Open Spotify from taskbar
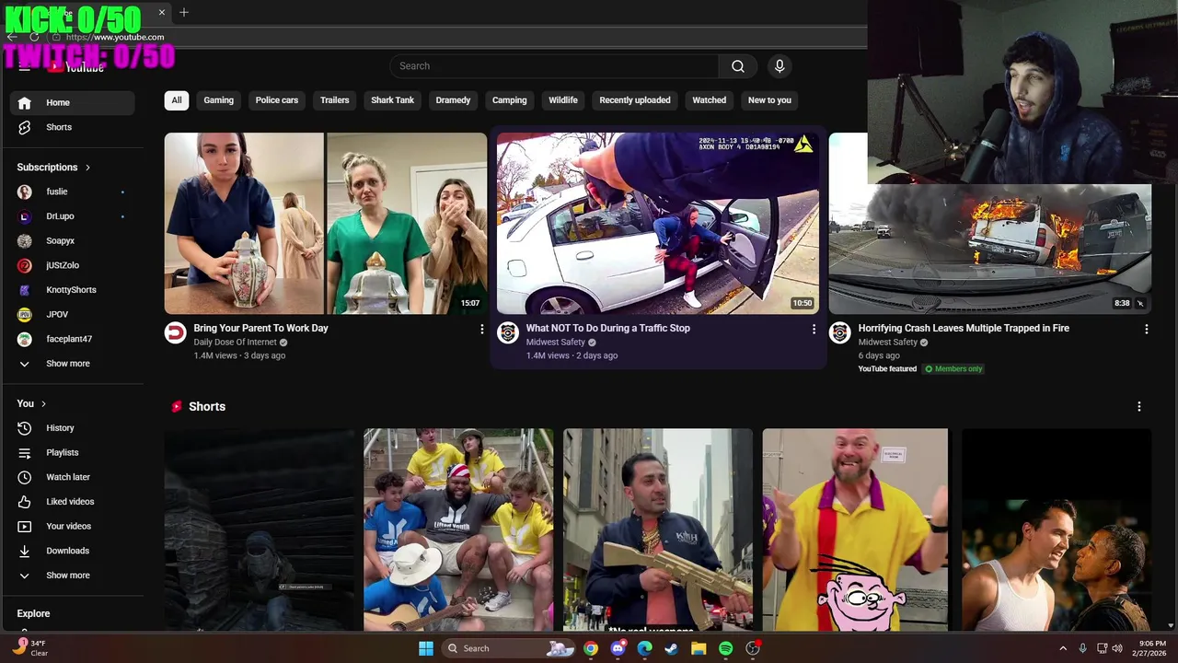Image resolution: width=1178 pixels, height=663 pixels. click(x=726, y=648)
